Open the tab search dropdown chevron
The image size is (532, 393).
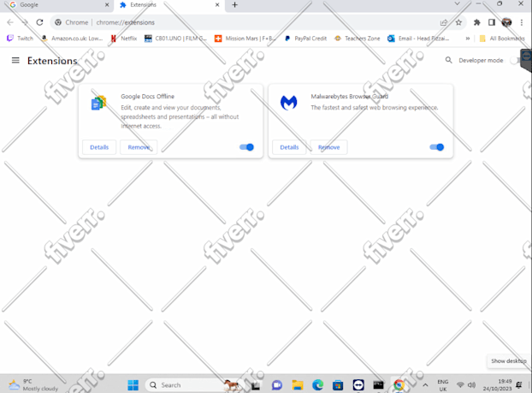click(x=457, y=3)
